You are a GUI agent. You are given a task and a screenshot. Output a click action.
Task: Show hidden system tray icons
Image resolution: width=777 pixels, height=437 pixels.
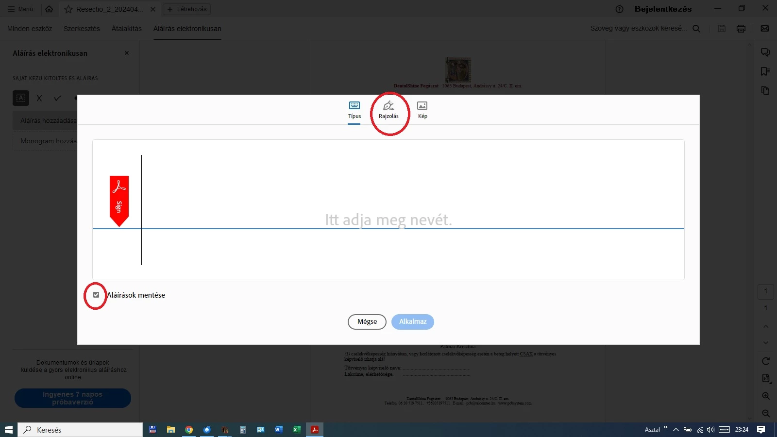[676, 430]
